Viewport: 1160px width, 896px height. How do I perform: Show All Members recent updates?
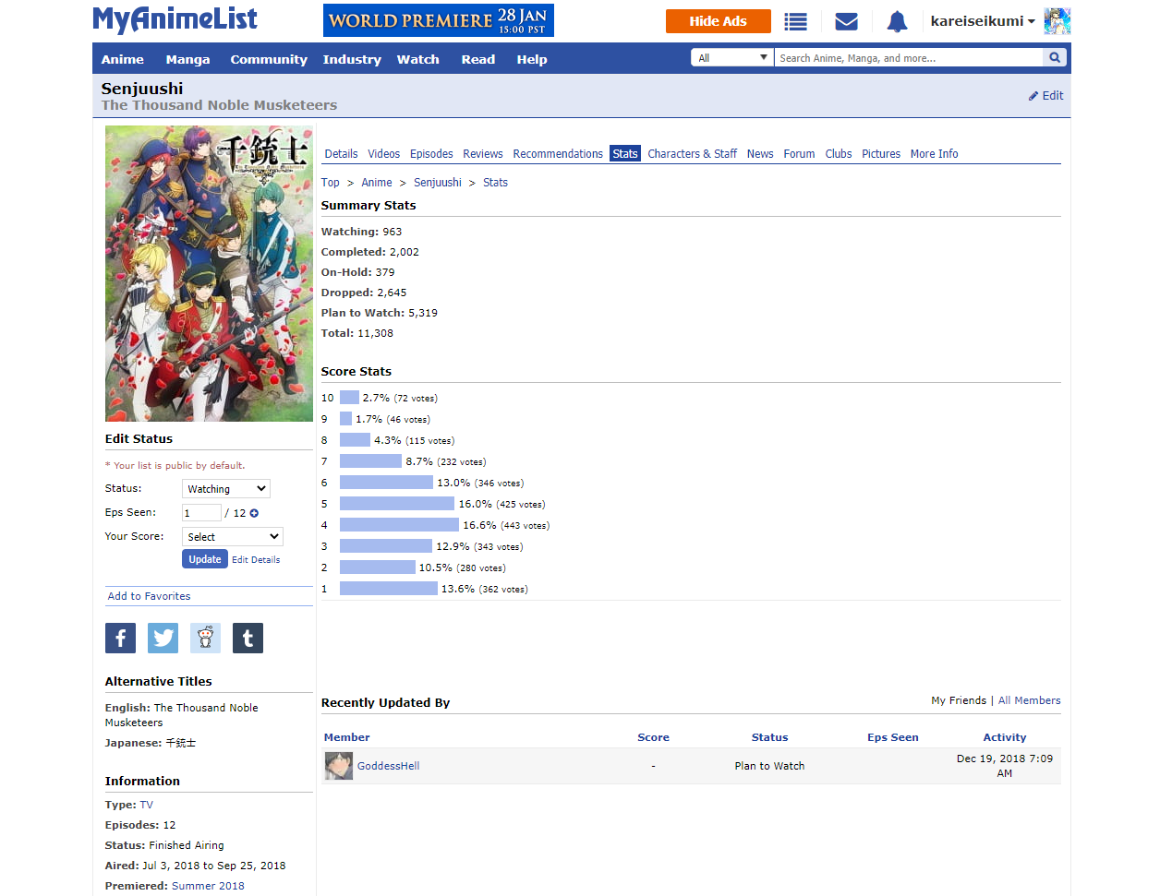(1029, 700)
